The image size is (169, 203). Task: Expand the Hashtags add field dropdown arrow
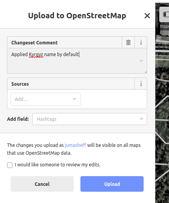pyautogui.click(x=141, y=119)
